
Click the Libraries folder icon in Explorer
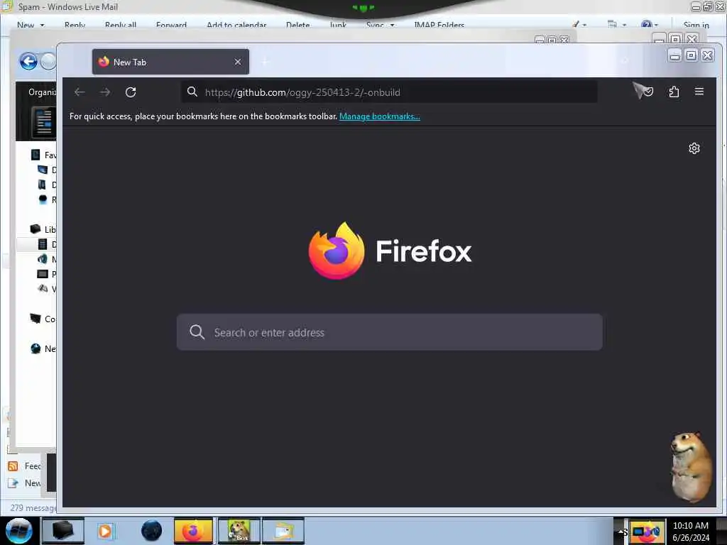[35, 229]
